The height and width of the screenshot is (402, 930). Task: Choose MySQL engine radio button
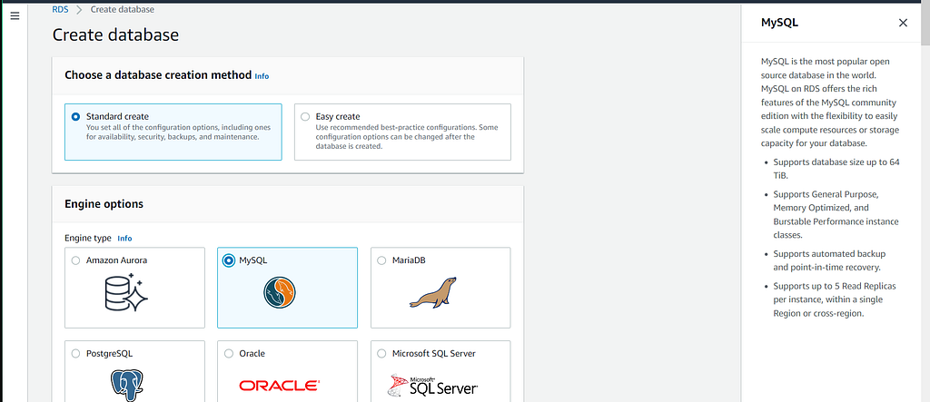pyautogui.click(x=228, y=260)
